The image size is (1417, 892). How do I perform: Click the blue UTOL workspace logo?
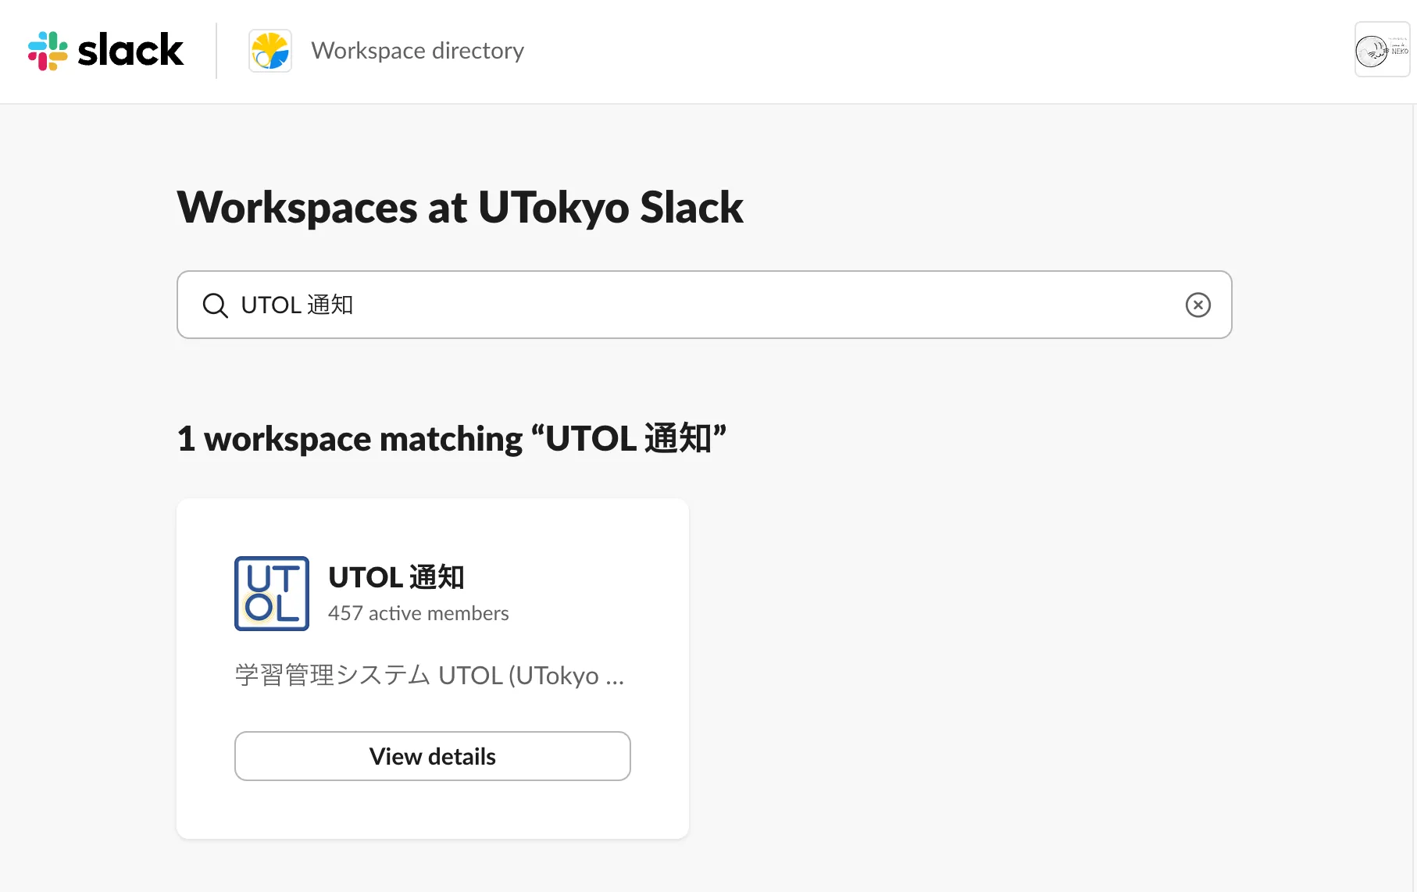[x=272, y=594]
